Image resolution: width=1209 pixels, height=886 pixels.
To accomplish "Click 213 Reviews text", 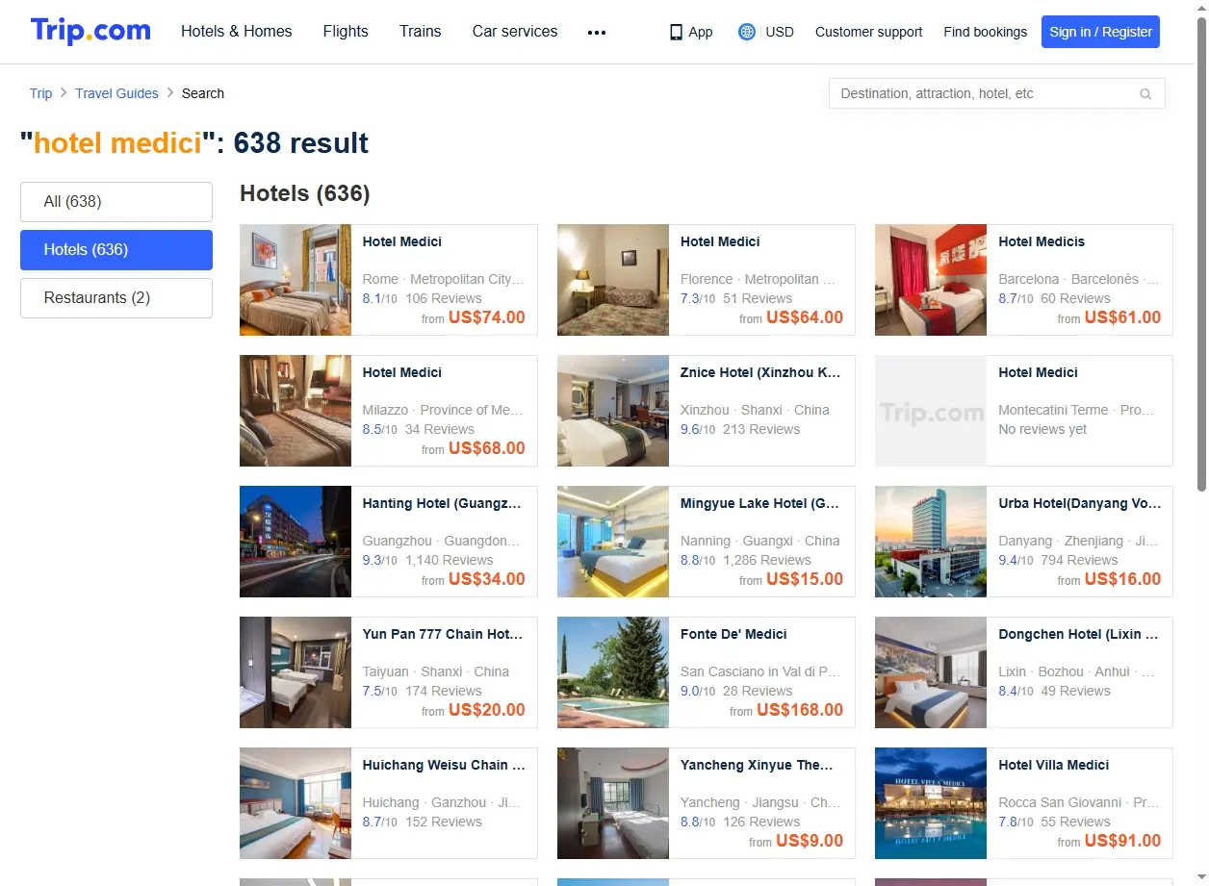I will point(761,429).
